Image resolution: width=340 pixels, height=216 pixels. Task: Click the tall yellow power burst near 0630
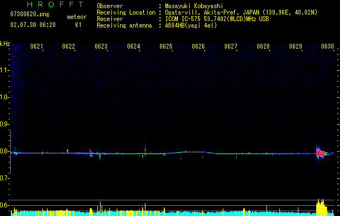pos(321,207)
